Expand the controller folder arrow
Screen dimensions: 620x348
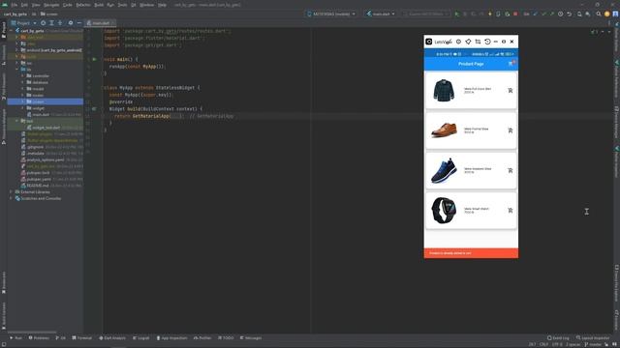(22, 75)
